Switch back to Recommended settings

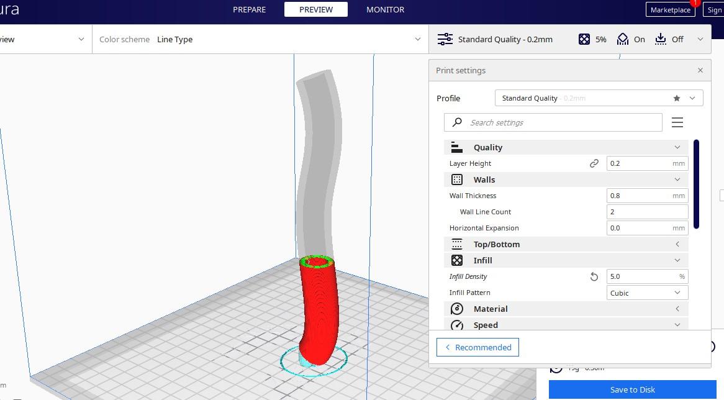pyautogui.click(x=477, y=347)
